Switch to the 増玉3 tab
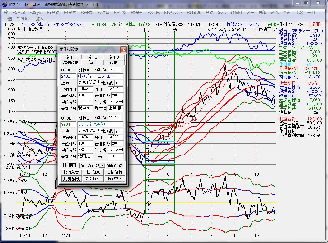The width and height of the screenshot is (328, 243). [114, 57]
